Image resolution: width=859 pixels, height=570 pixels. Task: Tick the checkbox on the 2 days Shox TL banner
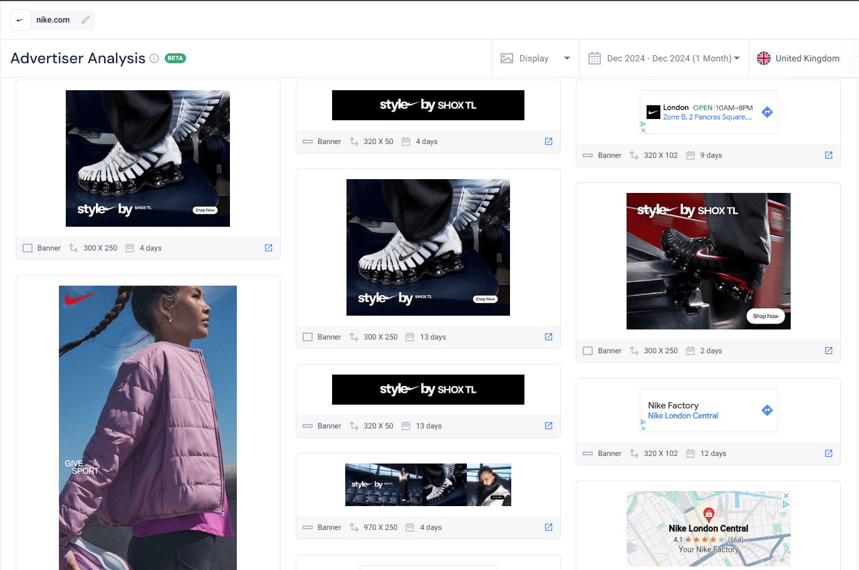(x=587, y=350)
